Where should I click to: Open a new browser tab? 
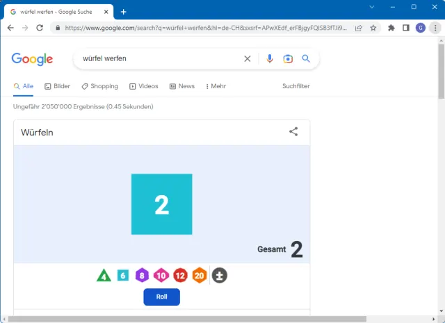124,12
